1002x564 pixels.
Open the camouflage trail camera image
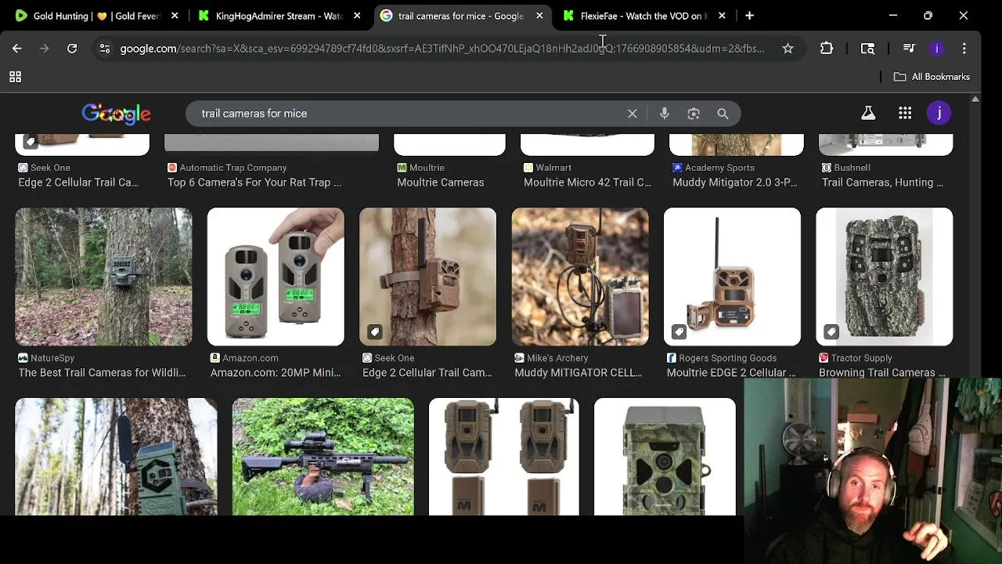click(x=665, y=457)
